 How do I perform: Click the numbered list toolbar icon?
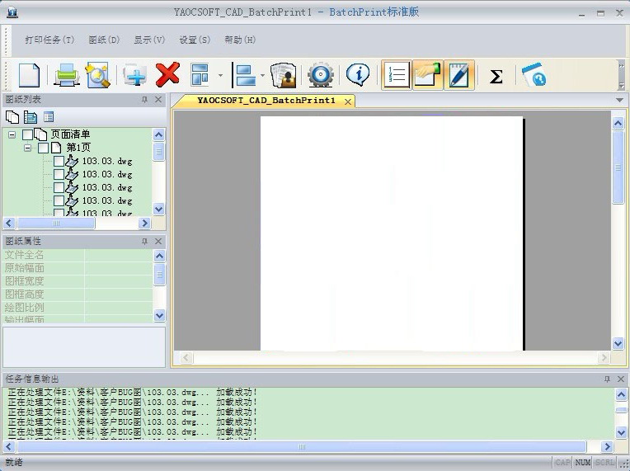[x=396, y=76]
